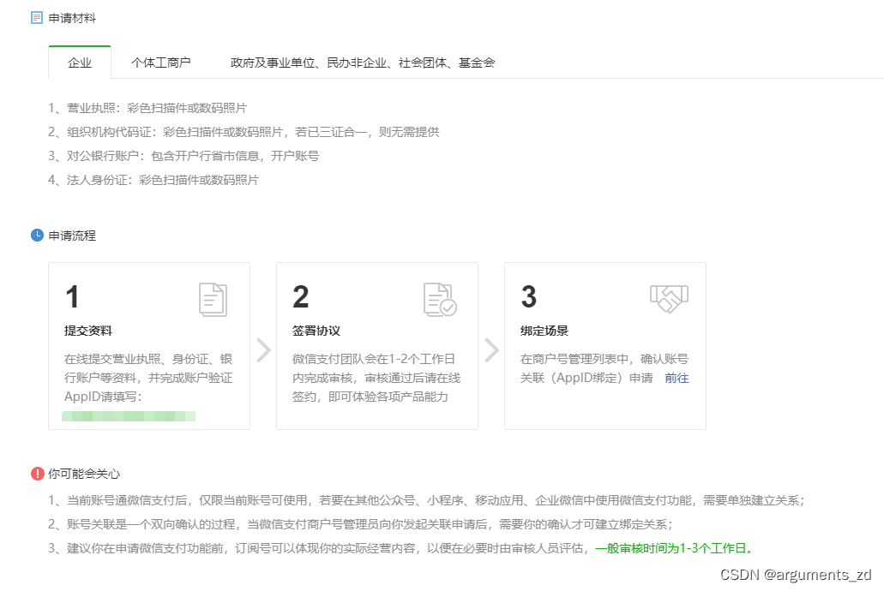Click the 你可能会关心 heading
The width and height of the screenshot is (884, 591).
point(84,474)
